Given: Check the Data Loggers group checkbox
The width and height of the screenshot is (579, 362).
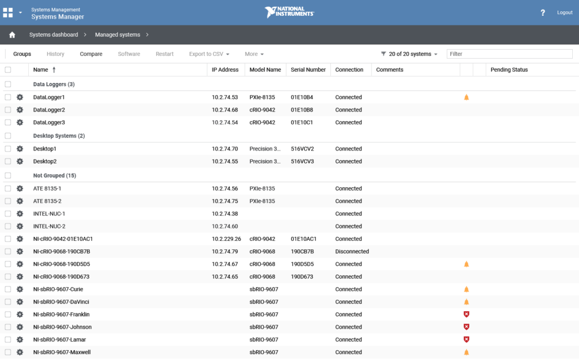Looking at the screenshot, I should pos(8,84).
